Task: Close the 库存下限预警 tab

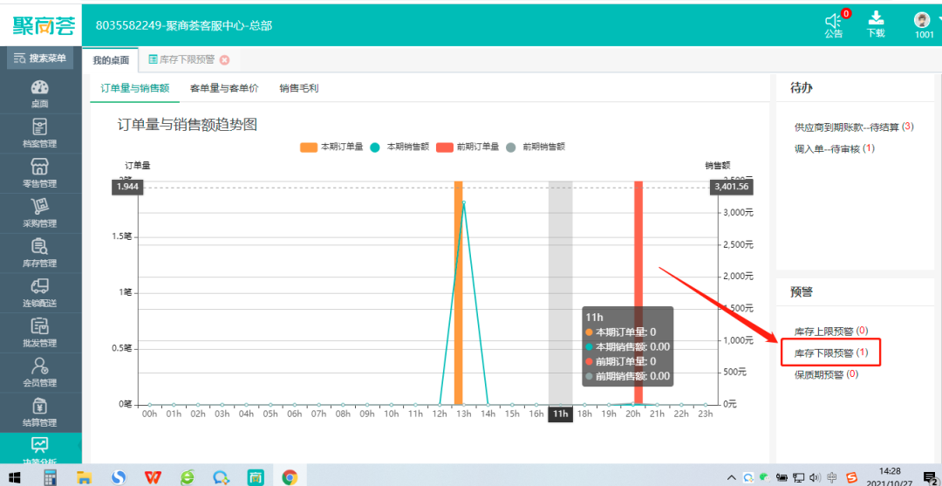Action: (x=224, y=60)
